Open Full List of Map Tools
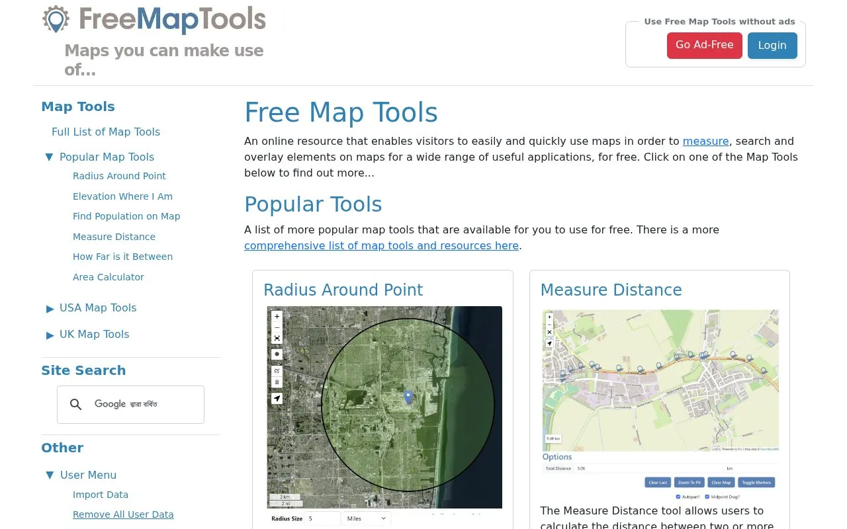847x529 pixels. (x=106, y=132)
